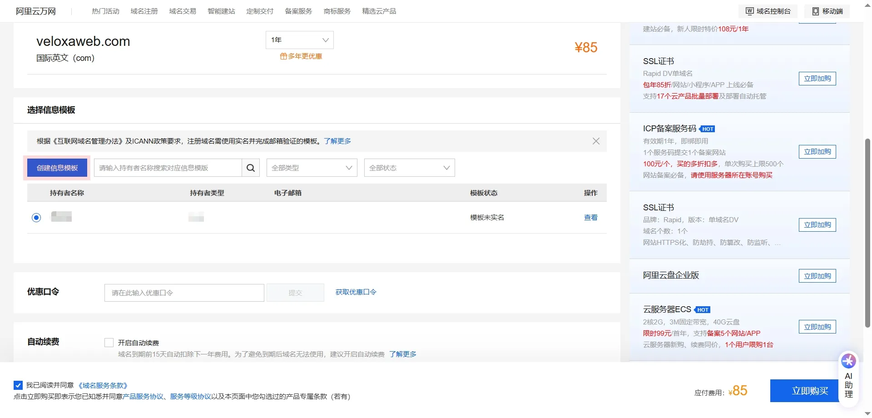
Task: Open the 域名控制台 with the W icon
Action: tap(768, 11)
